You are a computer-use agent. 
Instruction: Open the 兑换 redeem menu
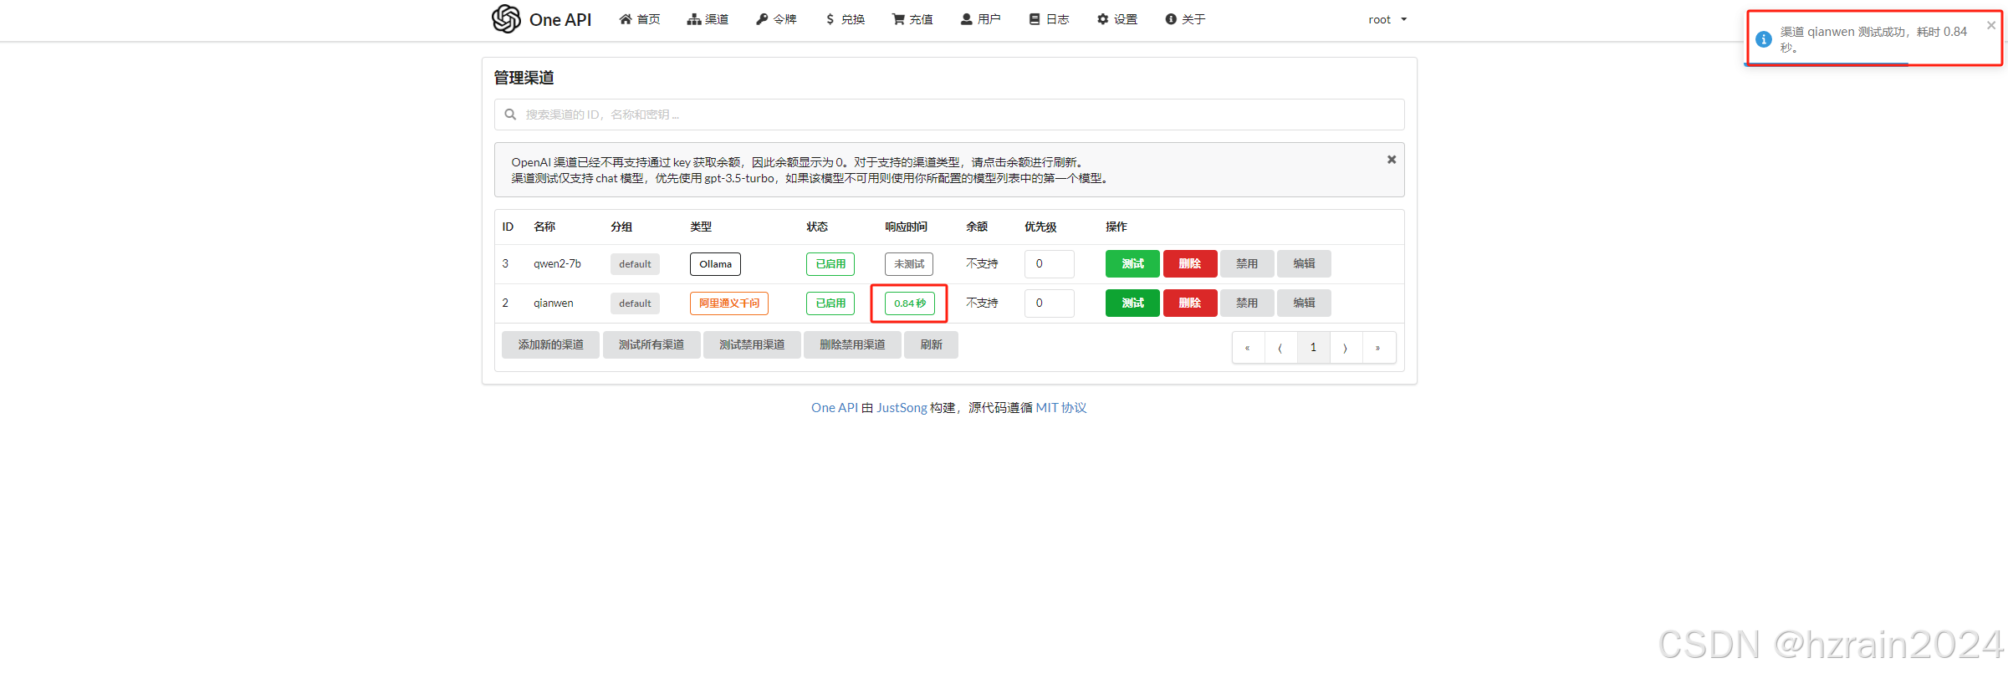(845, 19)
